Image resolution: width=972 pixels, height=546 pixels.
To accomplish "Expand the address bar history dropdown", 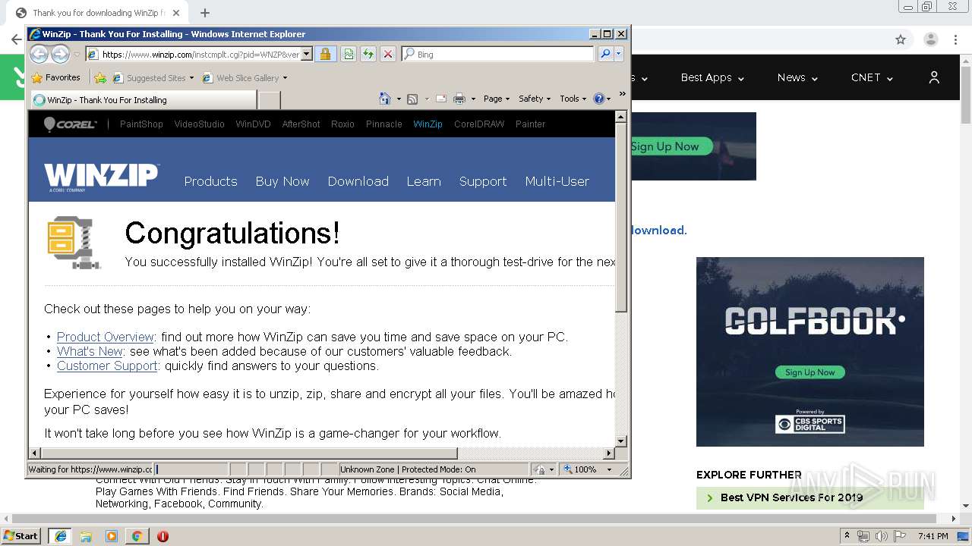I will point(307,55).
